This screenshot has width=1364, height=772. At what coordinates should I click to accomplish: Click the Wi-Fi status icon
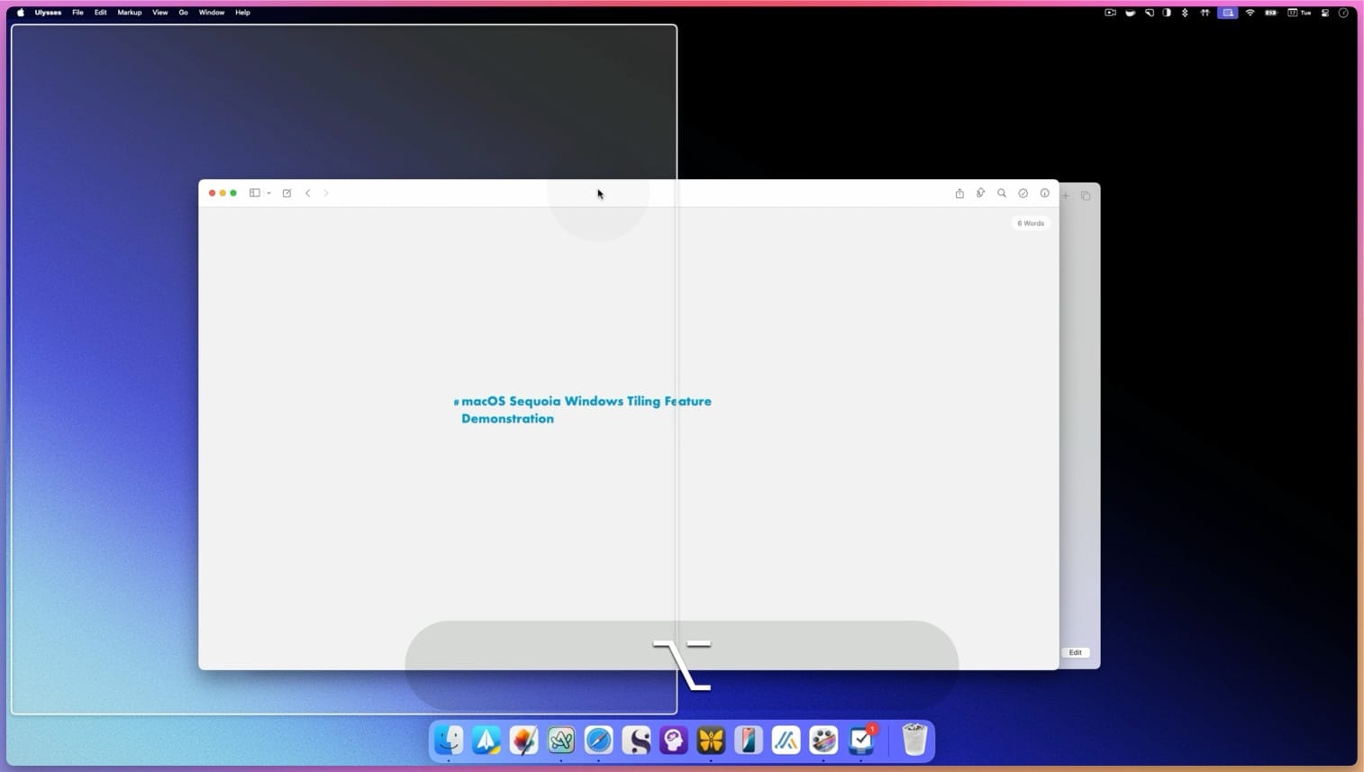[x=1250, y=13]
